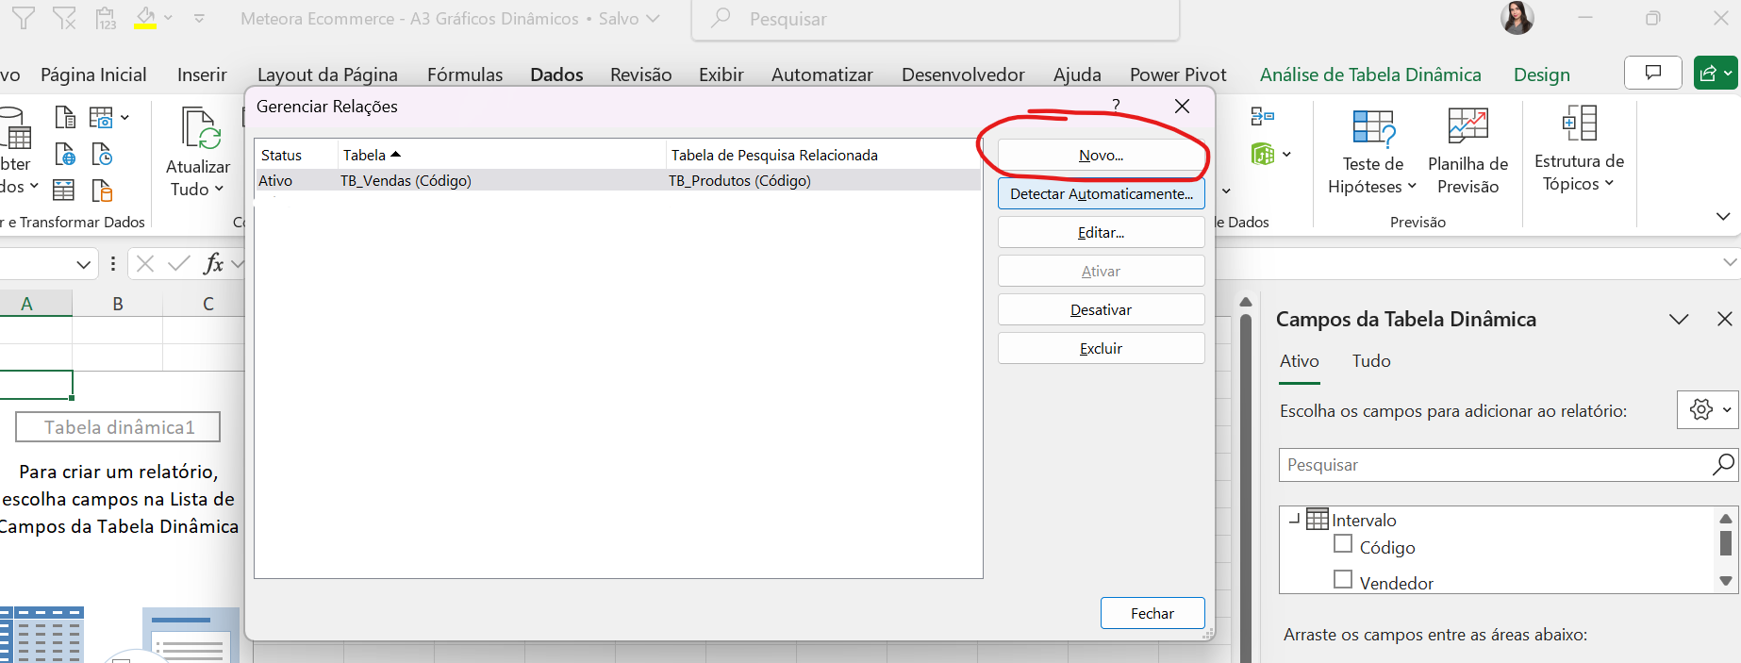Screen dimensions: 1741x663
Task: Open the Atualizar Tudo dropdown arrow
Action: tap(219, 189)
